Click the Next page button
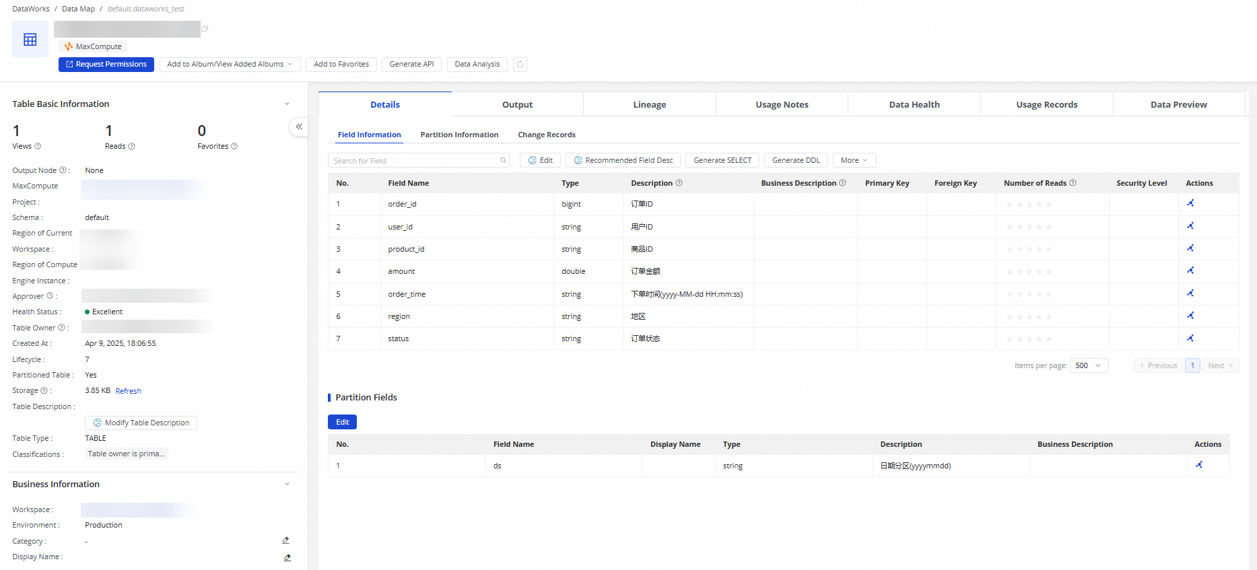 pos(1220,365)
